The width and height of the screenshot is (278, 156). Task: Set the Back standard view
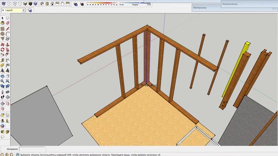pyautogui.click(x=63, y=3)
